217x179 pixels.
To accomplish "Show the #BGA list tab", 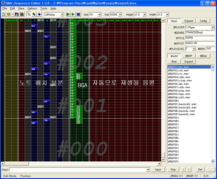I will 203,56.
